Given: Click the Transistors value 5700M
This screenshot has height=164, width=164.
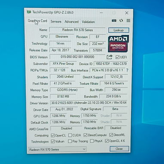Looking at the screenshot, I should pos(97,50).
